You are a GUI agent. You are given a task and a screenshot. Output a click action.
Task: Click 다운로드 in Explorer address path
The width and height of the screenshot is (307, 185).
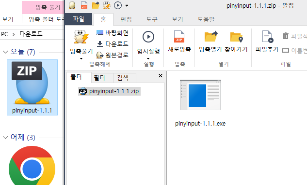click(31, 34)
